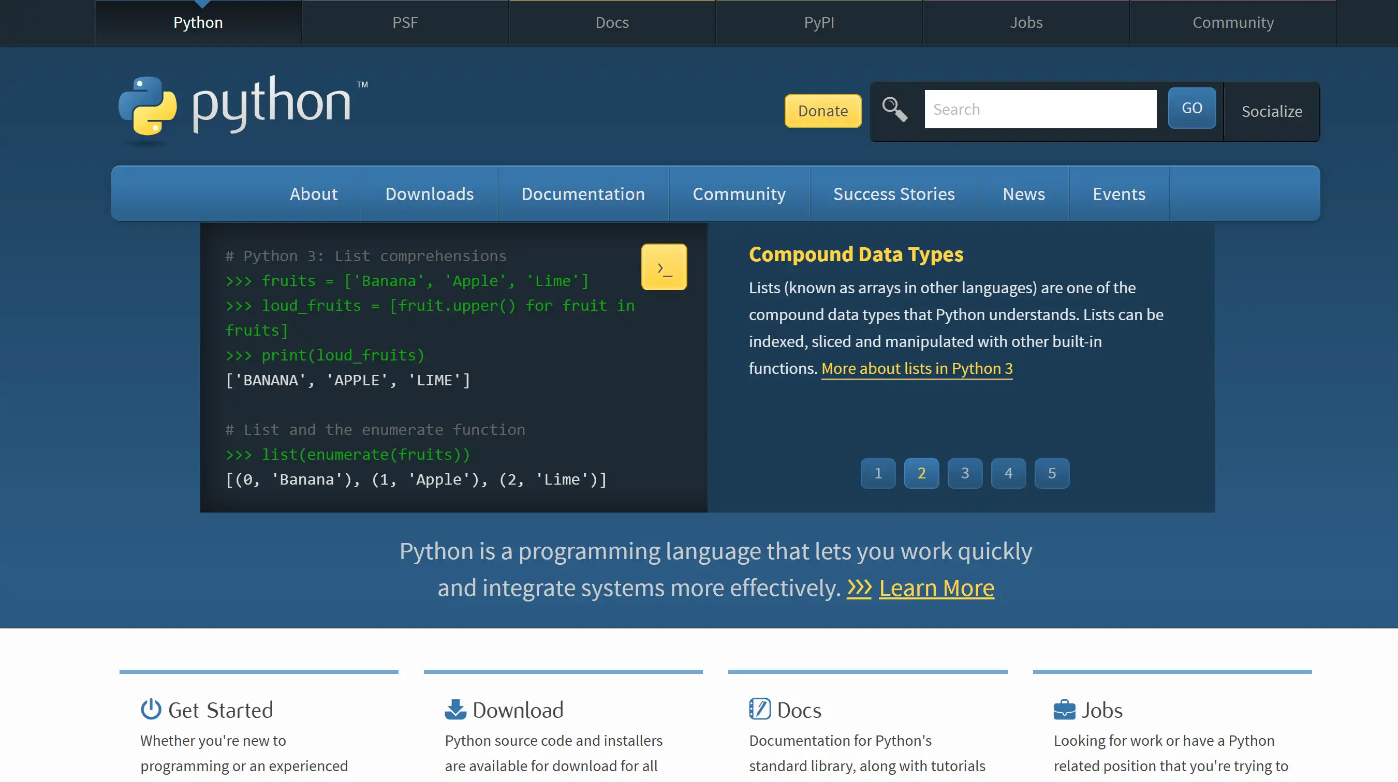Image resolution: width=1398 pixels, height=782 pixels.
Task: Expand the Socialize dropdown
Action: [1272, 111]
